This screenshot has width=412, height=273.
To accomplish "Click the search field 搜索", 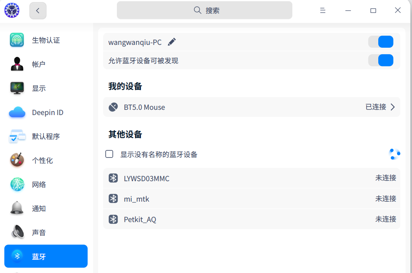I will click(204, 10).
